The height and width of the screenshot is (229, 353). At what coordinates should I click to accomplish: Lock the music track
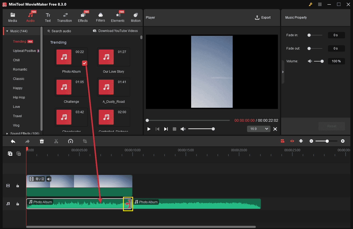18,204
